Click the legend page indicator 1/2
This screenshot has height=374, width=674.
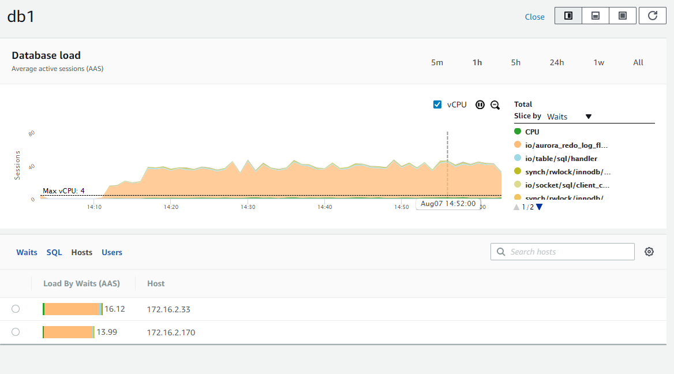click(x=528, y=207)
